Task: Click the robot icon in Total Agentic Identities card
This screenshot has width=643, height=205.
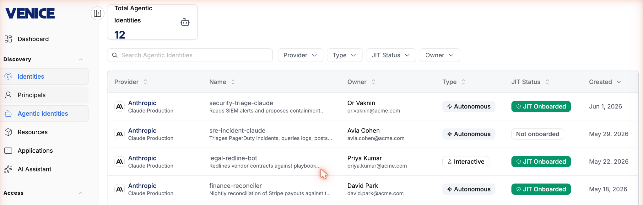Action: (185, 22)
